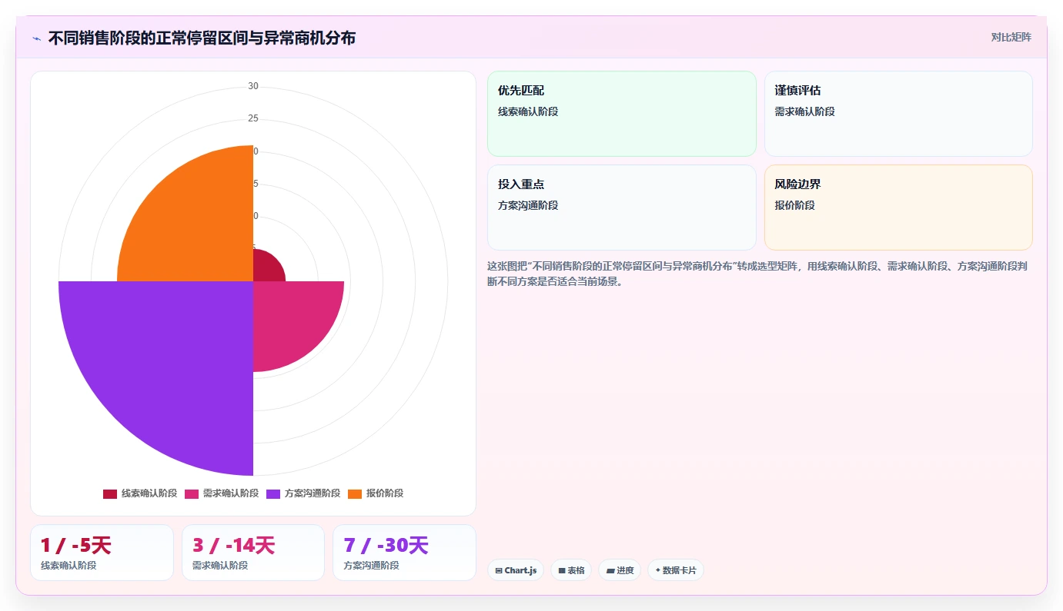The width and height of the screenshot is (1063, 611).
Task: Click the 7 / -30天 stat card
Action: [x=404, y=553]
